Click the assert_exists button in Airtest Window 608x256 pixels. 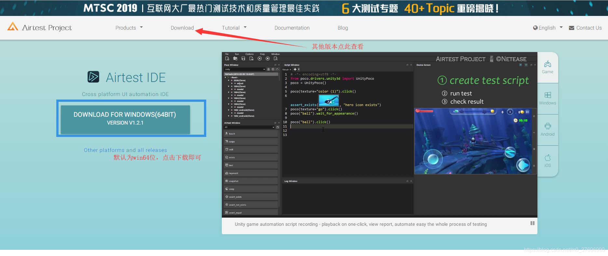(x=250, y=197)
